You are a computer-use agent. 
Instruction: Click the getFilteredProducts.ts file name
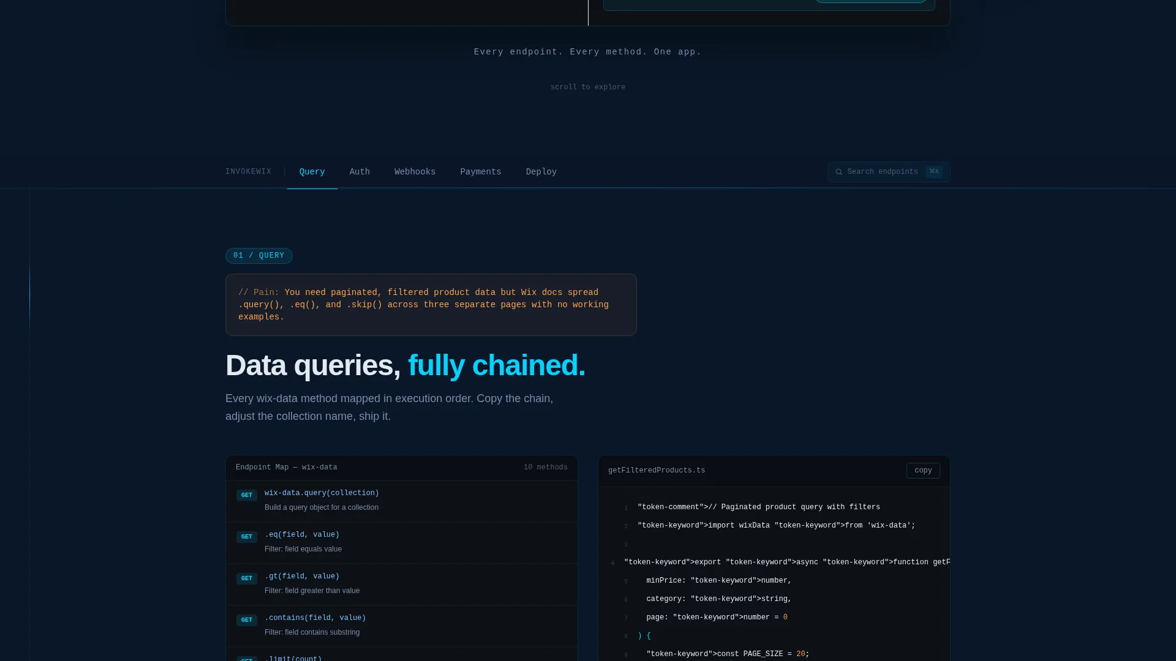click(656, 471)
